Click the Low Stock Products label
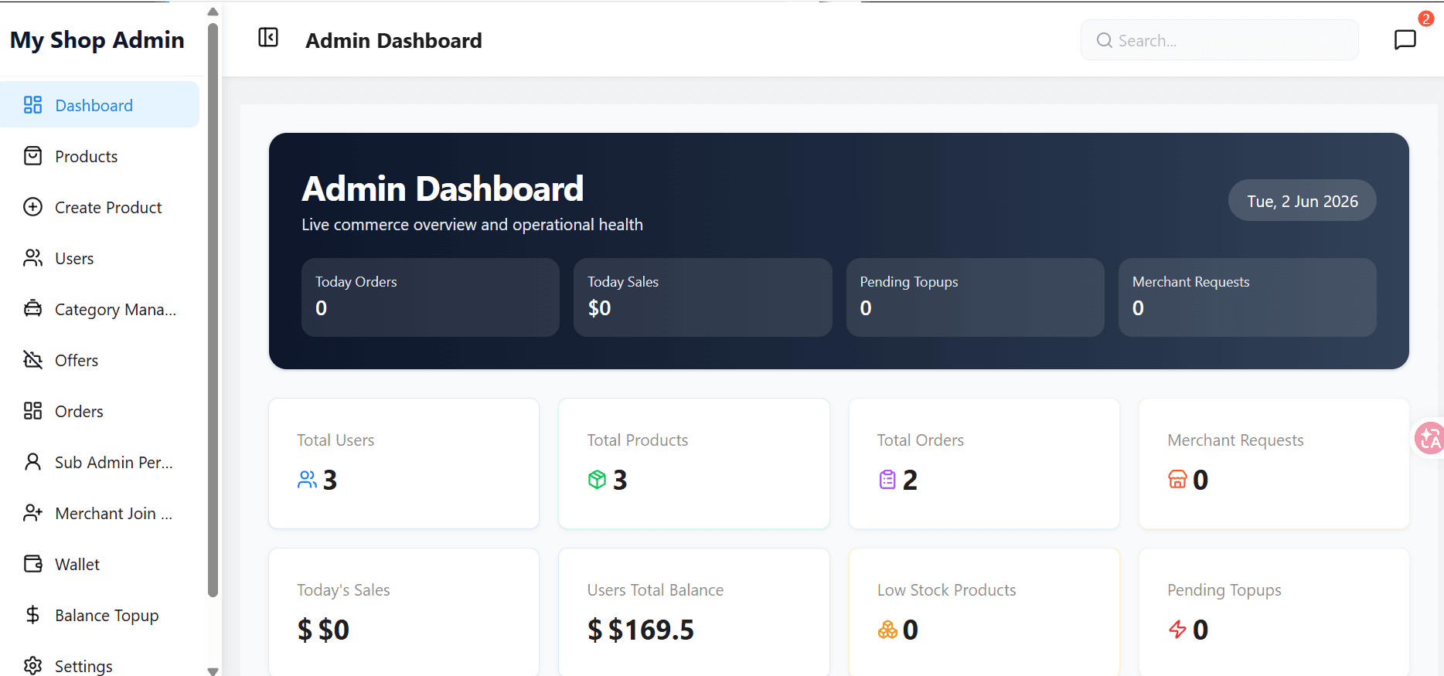Viewport: 1444px width, 676px height. point(947,590)
